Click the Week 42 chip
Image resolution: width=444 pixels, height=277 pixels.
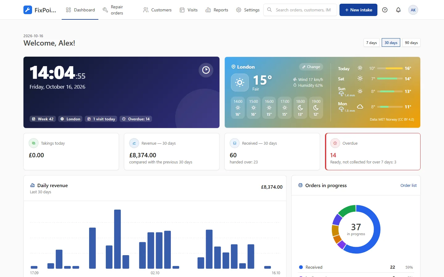[43, 119]
